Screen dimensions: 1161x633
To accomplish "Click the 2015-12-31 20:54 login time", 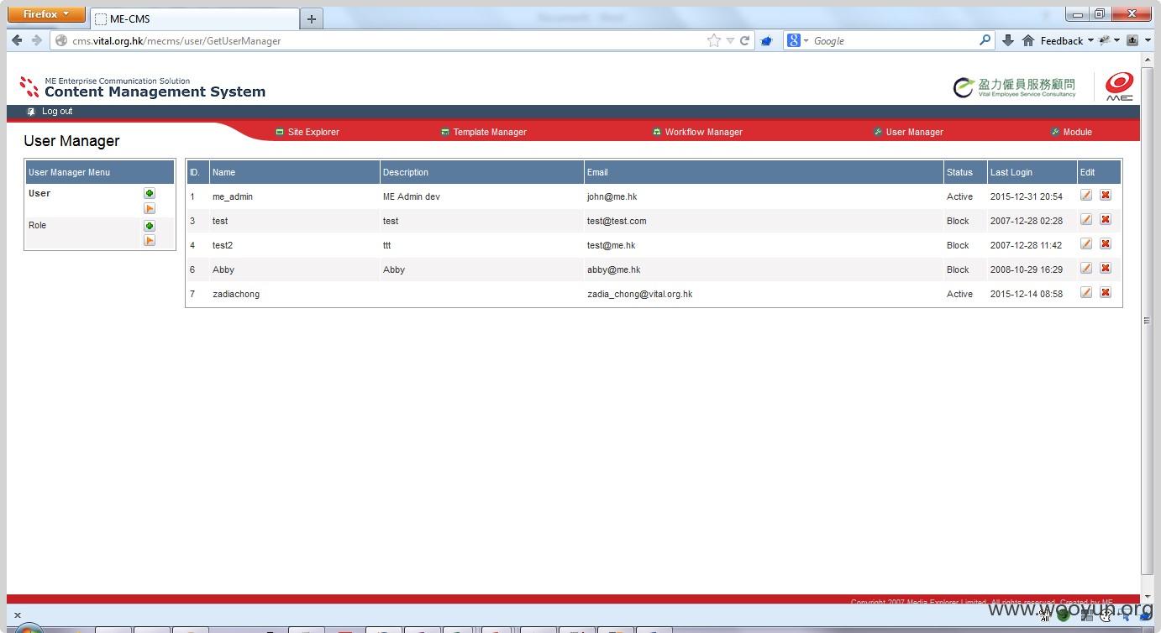I will tap(1026, 196).
